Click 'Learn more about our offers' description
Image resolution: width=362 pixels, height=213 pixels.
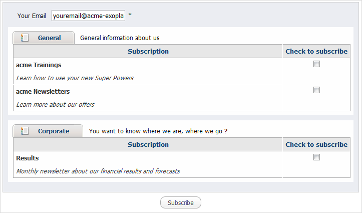tap(55, 105)
